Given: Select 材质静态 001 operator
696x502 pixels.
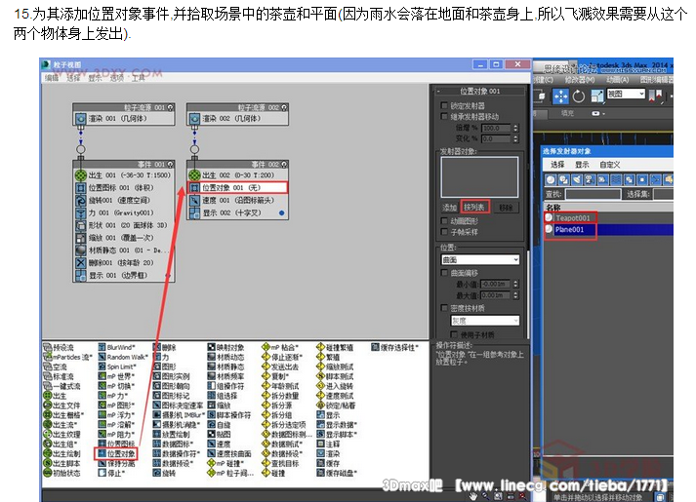Looking at the screenshot, I should click(124, 251).
